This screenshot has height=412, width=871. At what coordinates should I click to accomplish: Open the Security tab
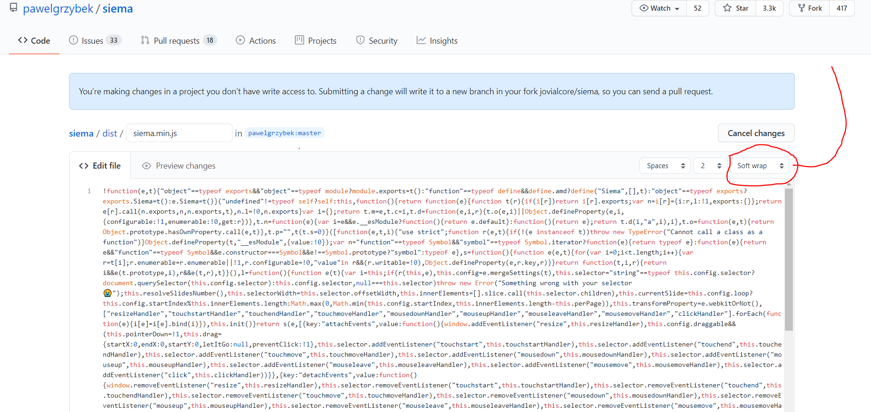tap(377, 41)
